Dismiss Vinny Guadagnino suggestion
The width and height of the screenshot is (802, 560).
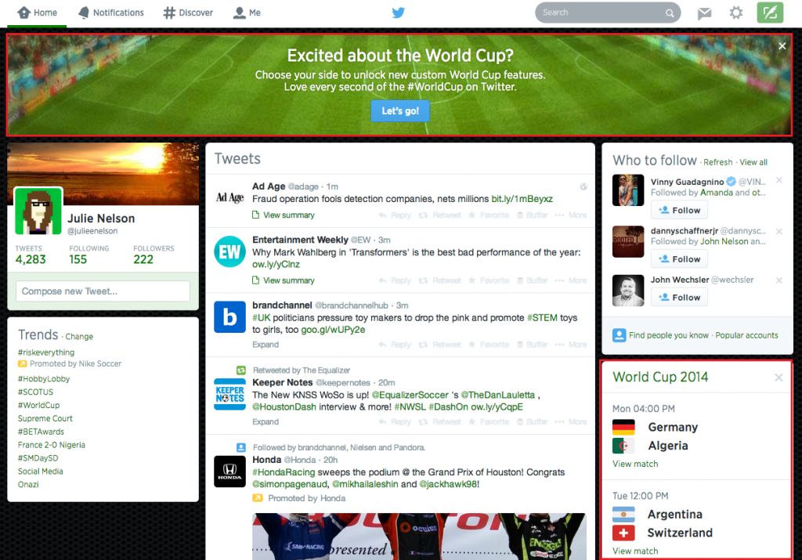779,180
